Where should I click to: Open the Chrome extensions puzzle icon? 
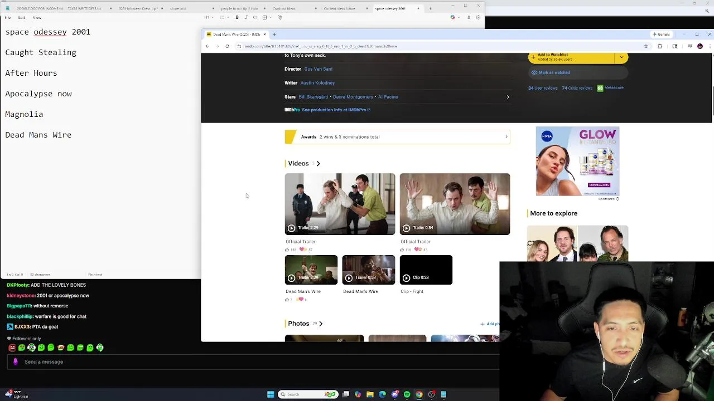click(x=660, y=46)
